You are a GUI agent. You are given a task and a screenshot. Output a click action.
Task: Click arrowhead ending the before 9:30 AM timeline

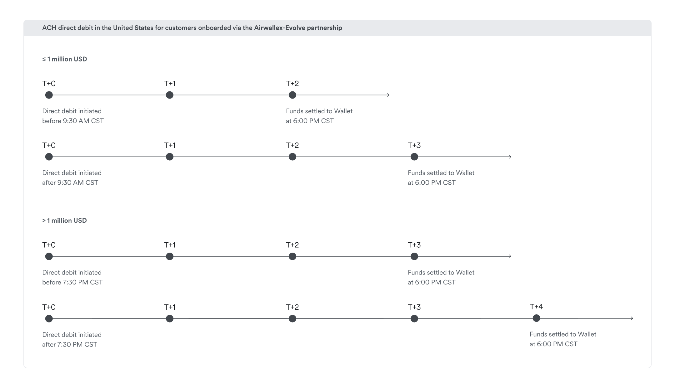coord(388,95)
